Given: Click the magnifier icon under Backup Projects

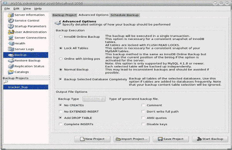Looking at the screenshot, I should coord(5,82).
